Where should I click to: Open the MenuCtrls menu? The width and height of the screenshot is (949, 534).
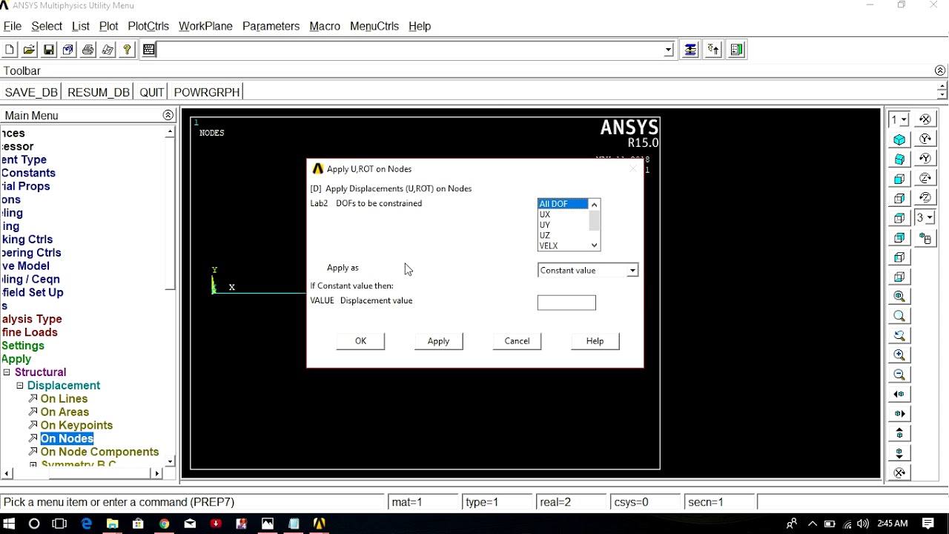(x=374, y=26)
